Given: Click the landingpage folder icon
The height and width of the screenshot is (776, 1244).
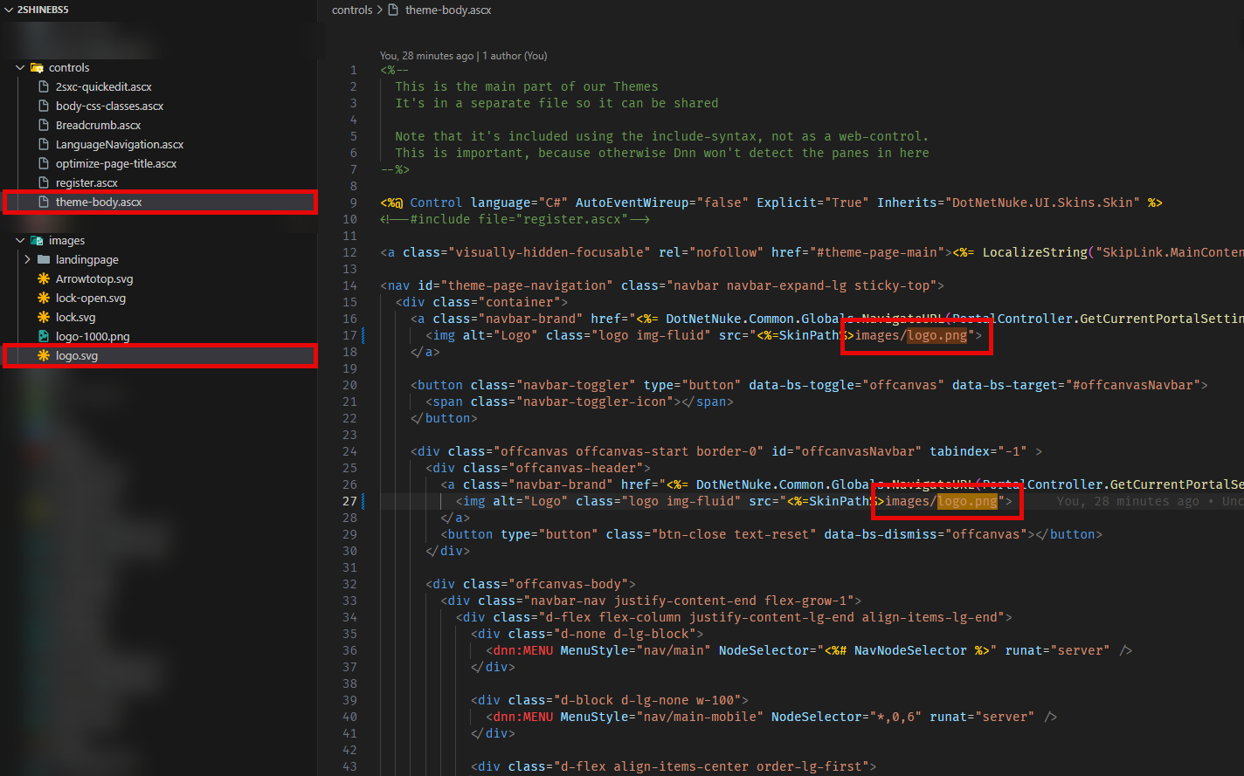Looking at the screenshot, I should click(43, 260).
